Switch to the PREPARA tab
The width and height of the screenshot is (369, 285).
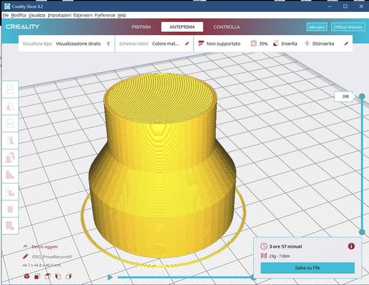(141, 27)
